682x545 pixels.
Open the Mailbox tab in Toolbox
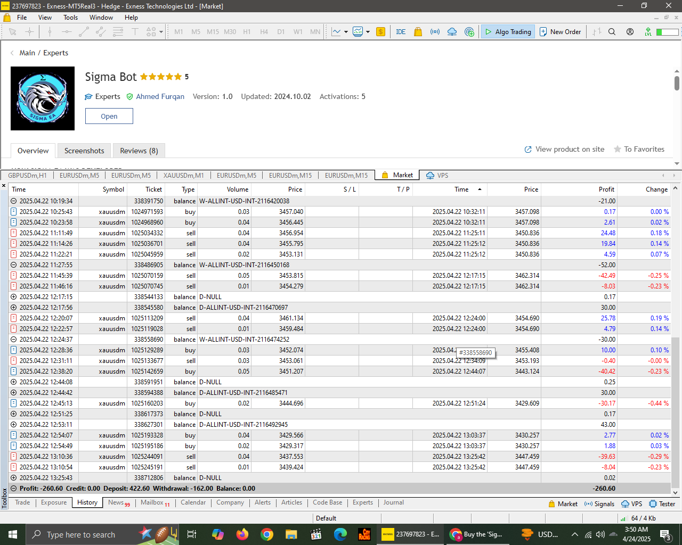click(155, 502)
